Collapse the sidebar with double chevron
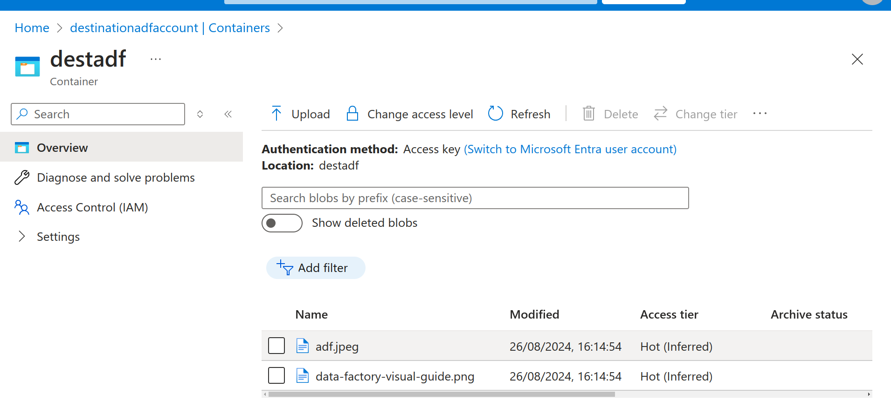Image resolution: width=891 pixels, height=408 pixels. (x=228, y=114)
